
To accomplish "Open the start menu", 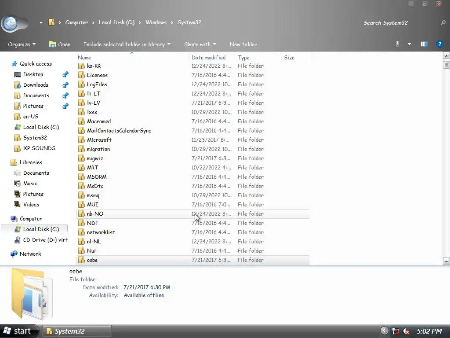I will [19, 331].
